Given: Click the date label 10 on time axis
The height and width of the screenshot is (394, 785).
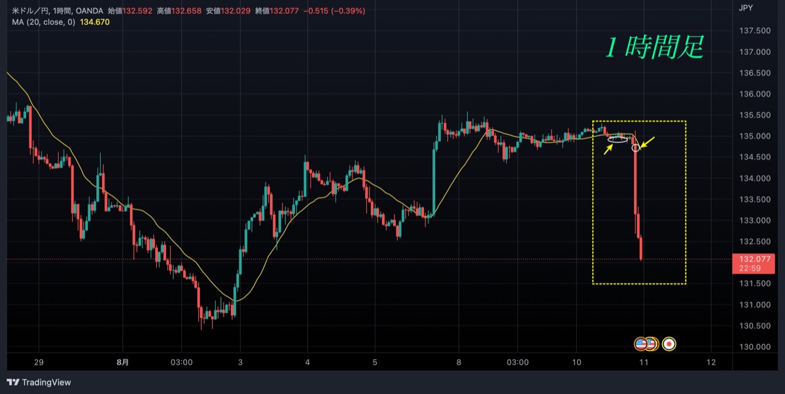Looking at the screenshot, I should point(576,362).
